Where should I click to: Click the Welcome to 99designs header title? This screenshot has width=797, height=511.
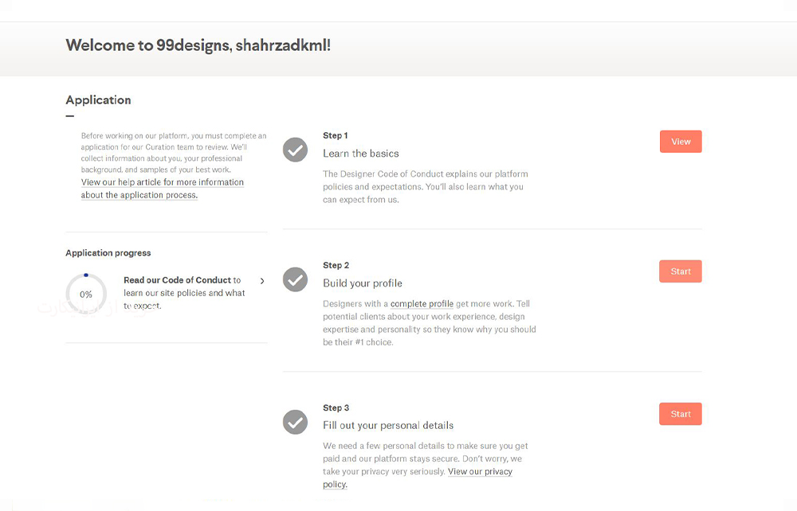198,45
